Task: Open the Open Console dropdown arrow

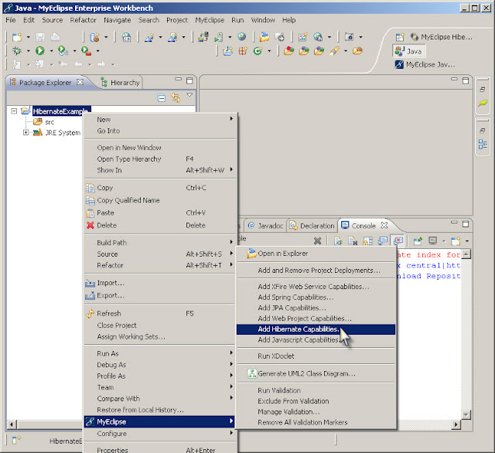Action: [467, 241]
